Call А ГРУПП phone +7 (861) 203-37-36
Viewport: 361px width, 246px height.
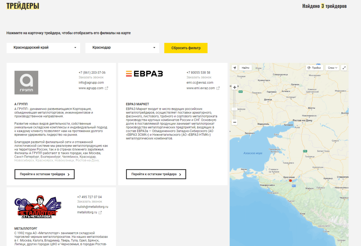pos(92,73)
